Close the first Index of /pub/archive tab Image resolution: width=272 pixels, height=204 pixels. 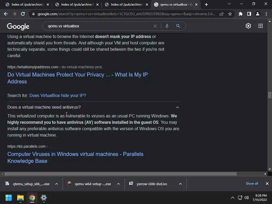tap(48, 5)
